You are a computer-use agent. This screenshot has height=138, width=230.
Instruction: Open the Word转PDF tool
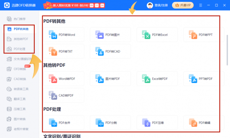64,79
